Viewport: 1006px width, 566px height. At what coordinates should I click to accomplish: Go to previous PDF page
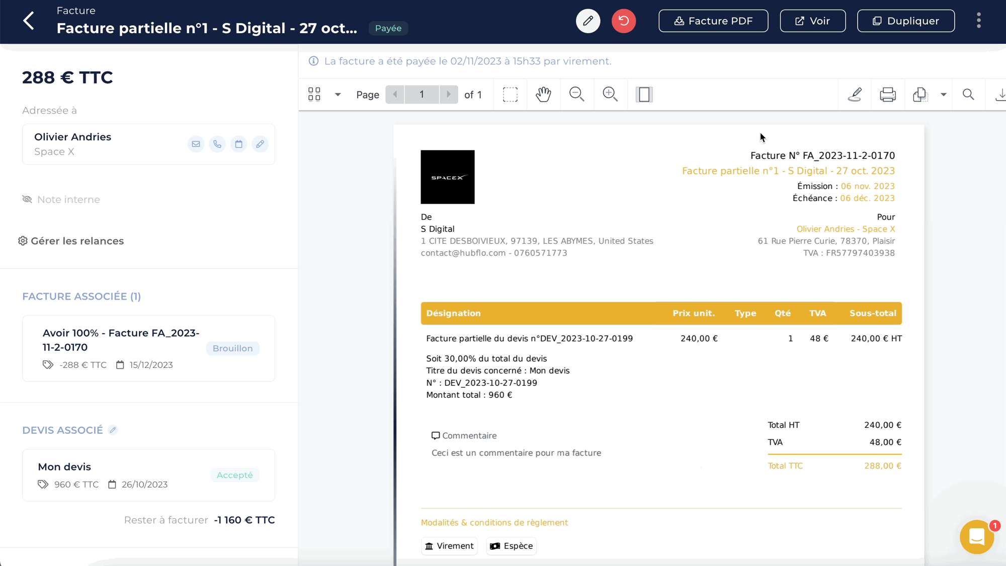click(395, 95)
